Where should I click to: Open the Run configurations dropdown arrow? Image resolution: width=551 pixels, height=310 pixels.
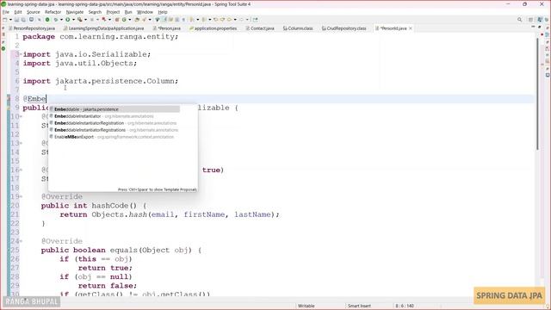pos(73,20)
